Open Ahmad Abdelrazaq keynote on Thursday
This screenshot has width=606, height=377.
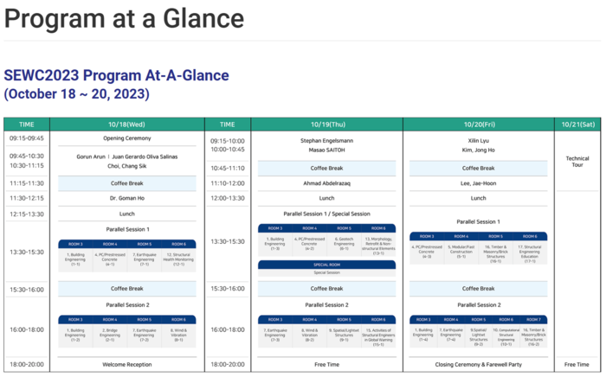point(328,182)
